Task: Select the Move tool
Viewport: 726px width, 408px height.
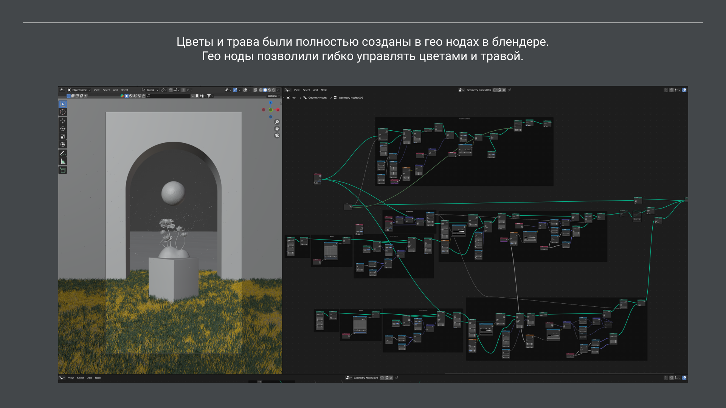Action: 63,121
